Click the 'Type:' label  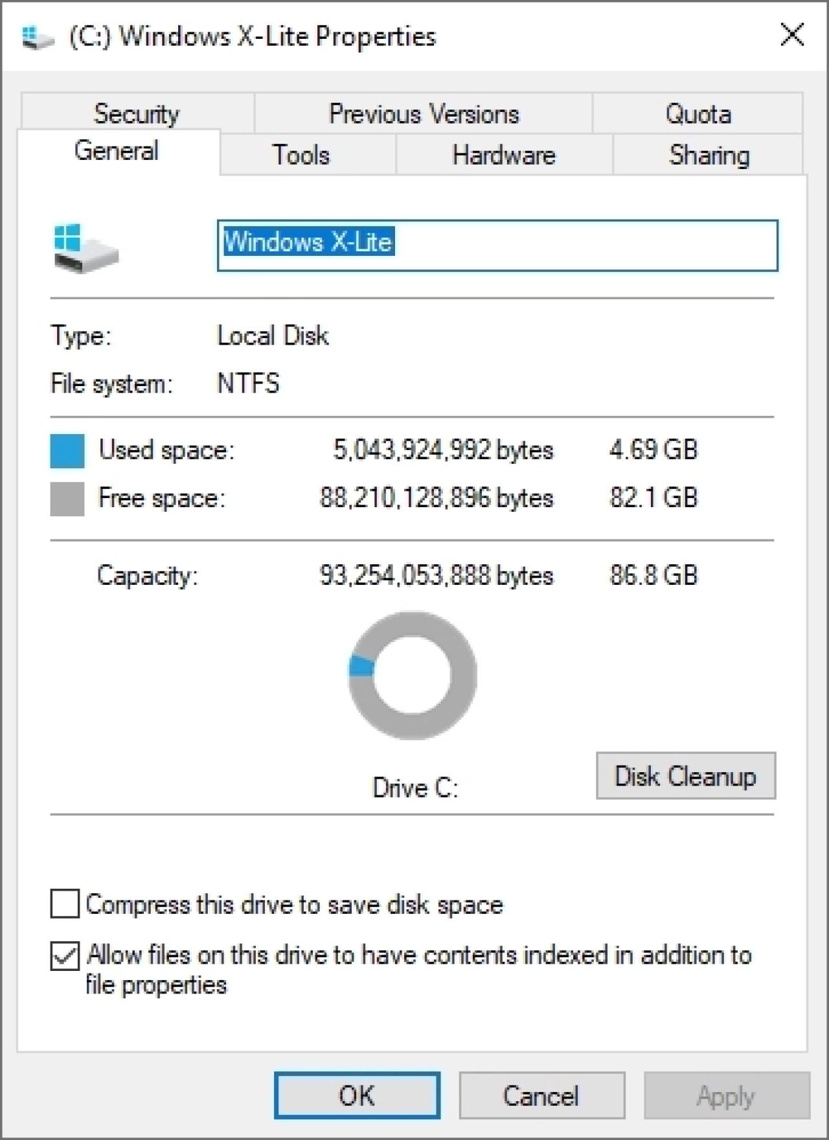(81, 336)
